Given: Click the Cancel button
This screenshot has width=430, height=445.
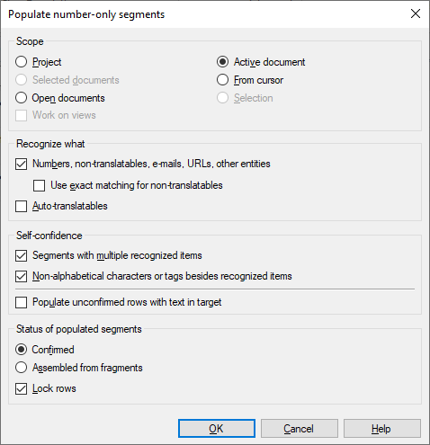Looking at the screenshot, I should point(300,429).
